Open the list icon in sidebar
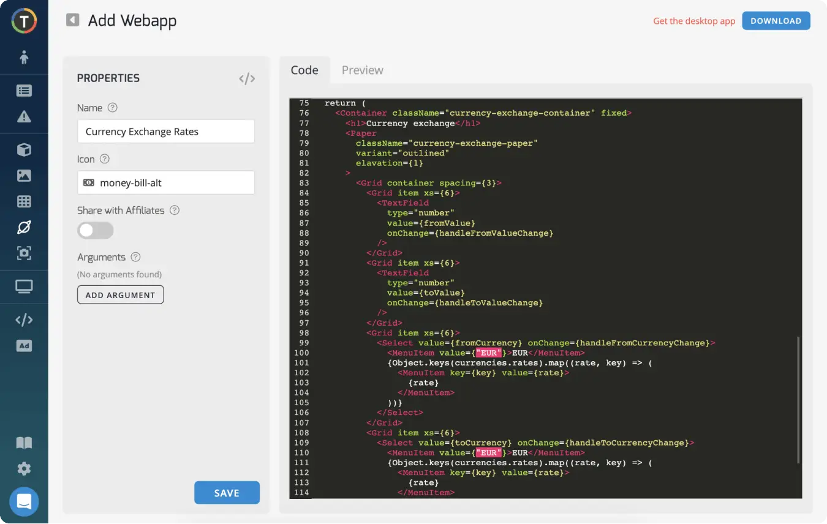 [x=24, y=91]
